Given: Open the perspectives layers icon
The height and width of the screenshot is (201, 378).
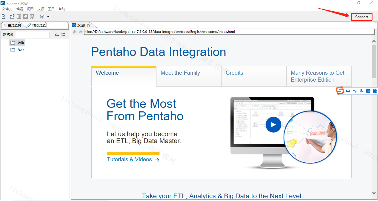Looking at the screenshot, I should pyautogui.click(x=42, y=17).
